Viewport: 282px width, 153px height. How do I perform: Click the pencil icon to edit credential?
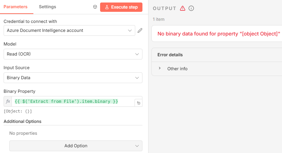click(x=140, y=30)
